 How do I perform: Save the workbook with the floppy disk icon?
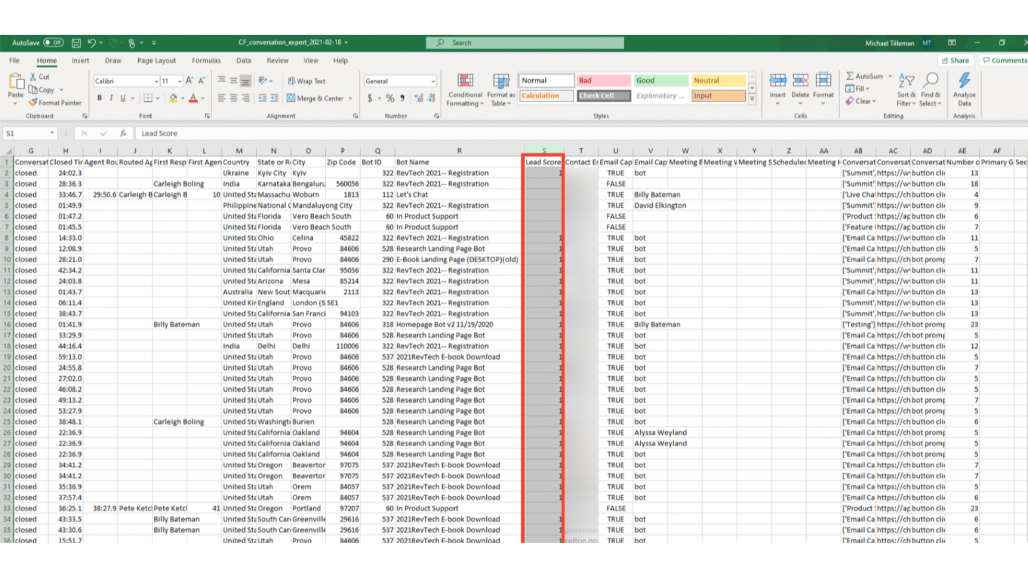click(x=76, y=43)
